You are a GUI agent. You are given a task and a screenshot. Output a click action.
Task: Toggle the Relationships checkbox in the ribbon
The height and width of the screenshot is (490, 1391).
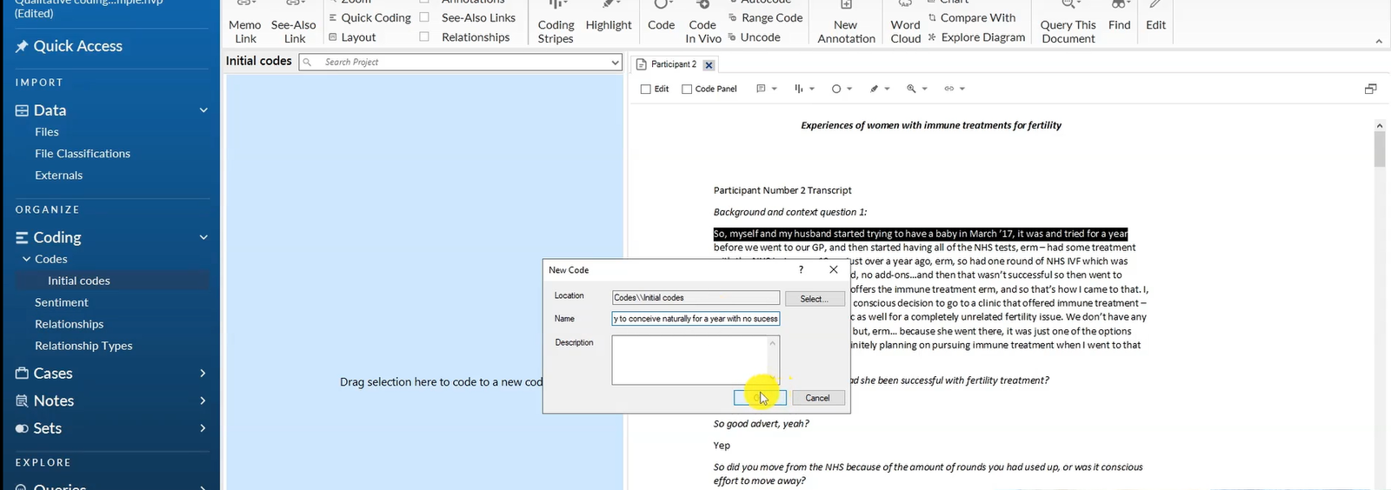click(424, 37)
